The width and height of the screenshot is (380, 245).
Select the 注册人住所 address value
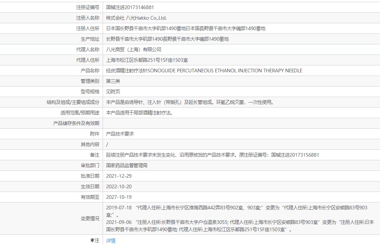pyautogui.click(x=186, y=29)
